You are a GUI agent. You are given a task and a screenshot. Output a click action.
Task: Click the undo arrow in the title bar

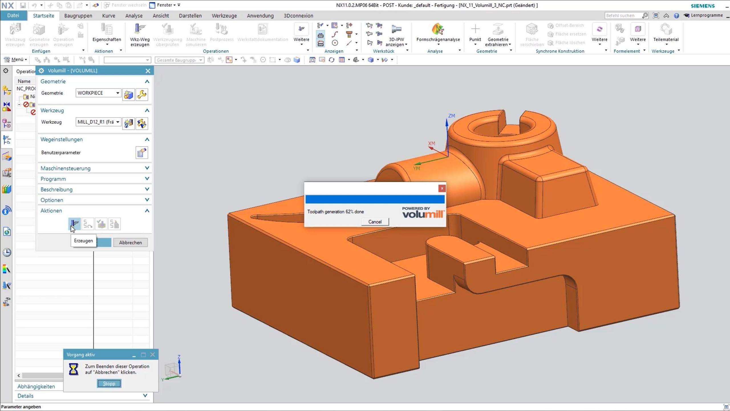(34, 5)
